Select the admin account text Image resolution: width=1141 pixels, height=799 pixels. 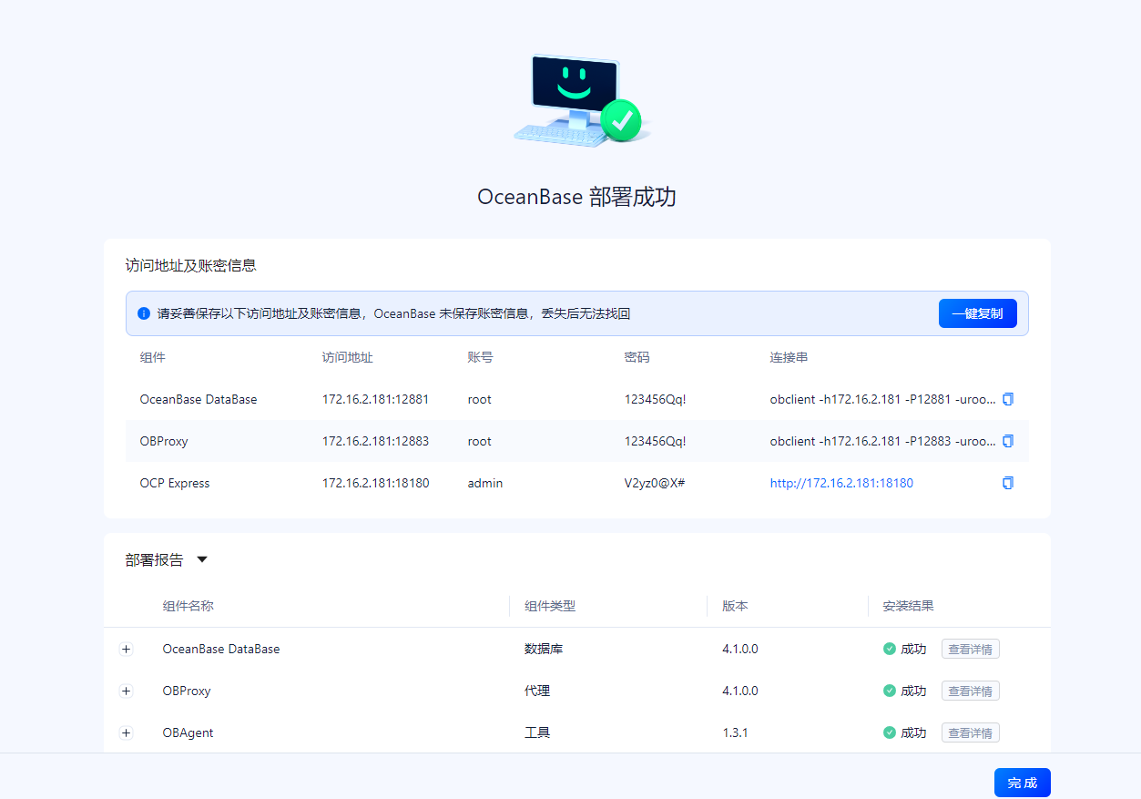point(485,483)
